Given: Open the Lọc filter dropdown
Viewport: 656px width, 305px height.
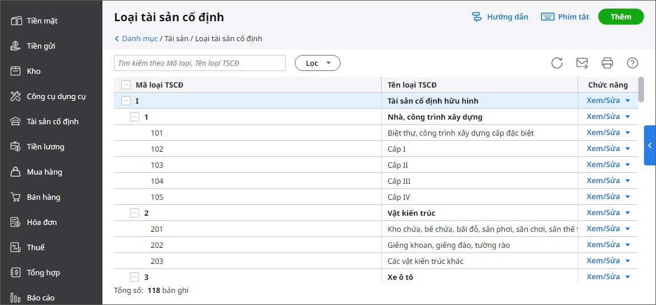Looking at the screenshot, I should pyautogui.click(x=318, y=63).
